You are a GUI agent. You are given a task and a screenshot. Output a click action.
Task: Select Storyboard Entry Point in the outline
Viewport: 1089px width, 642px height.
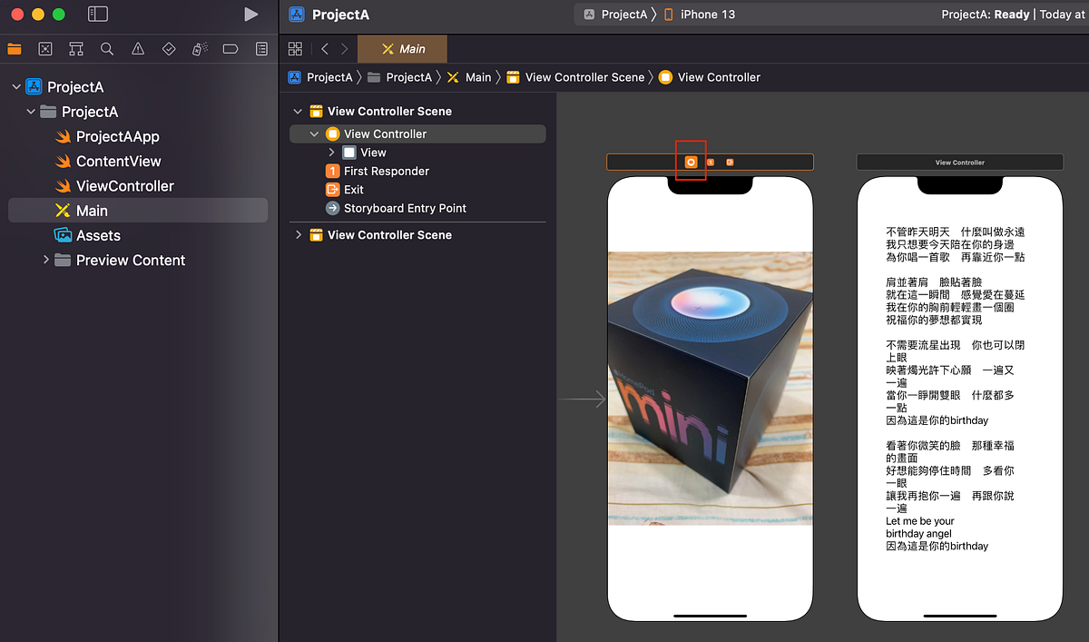click(x=406, y=208)
